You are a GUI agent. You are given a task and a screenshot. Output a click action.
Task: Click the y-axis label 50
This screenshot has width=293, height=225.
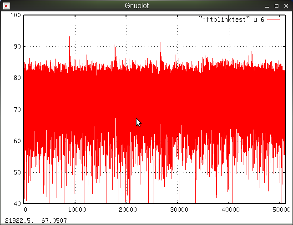pos(17,172)
